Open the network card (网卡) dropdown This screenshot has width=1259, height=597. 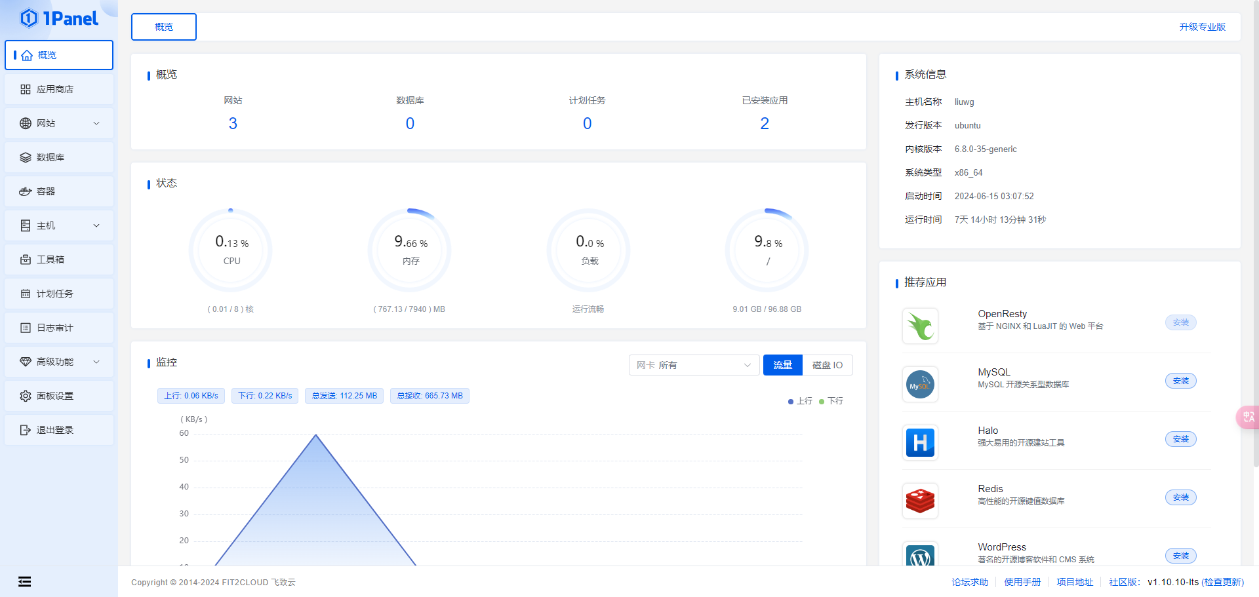point(694,365)
